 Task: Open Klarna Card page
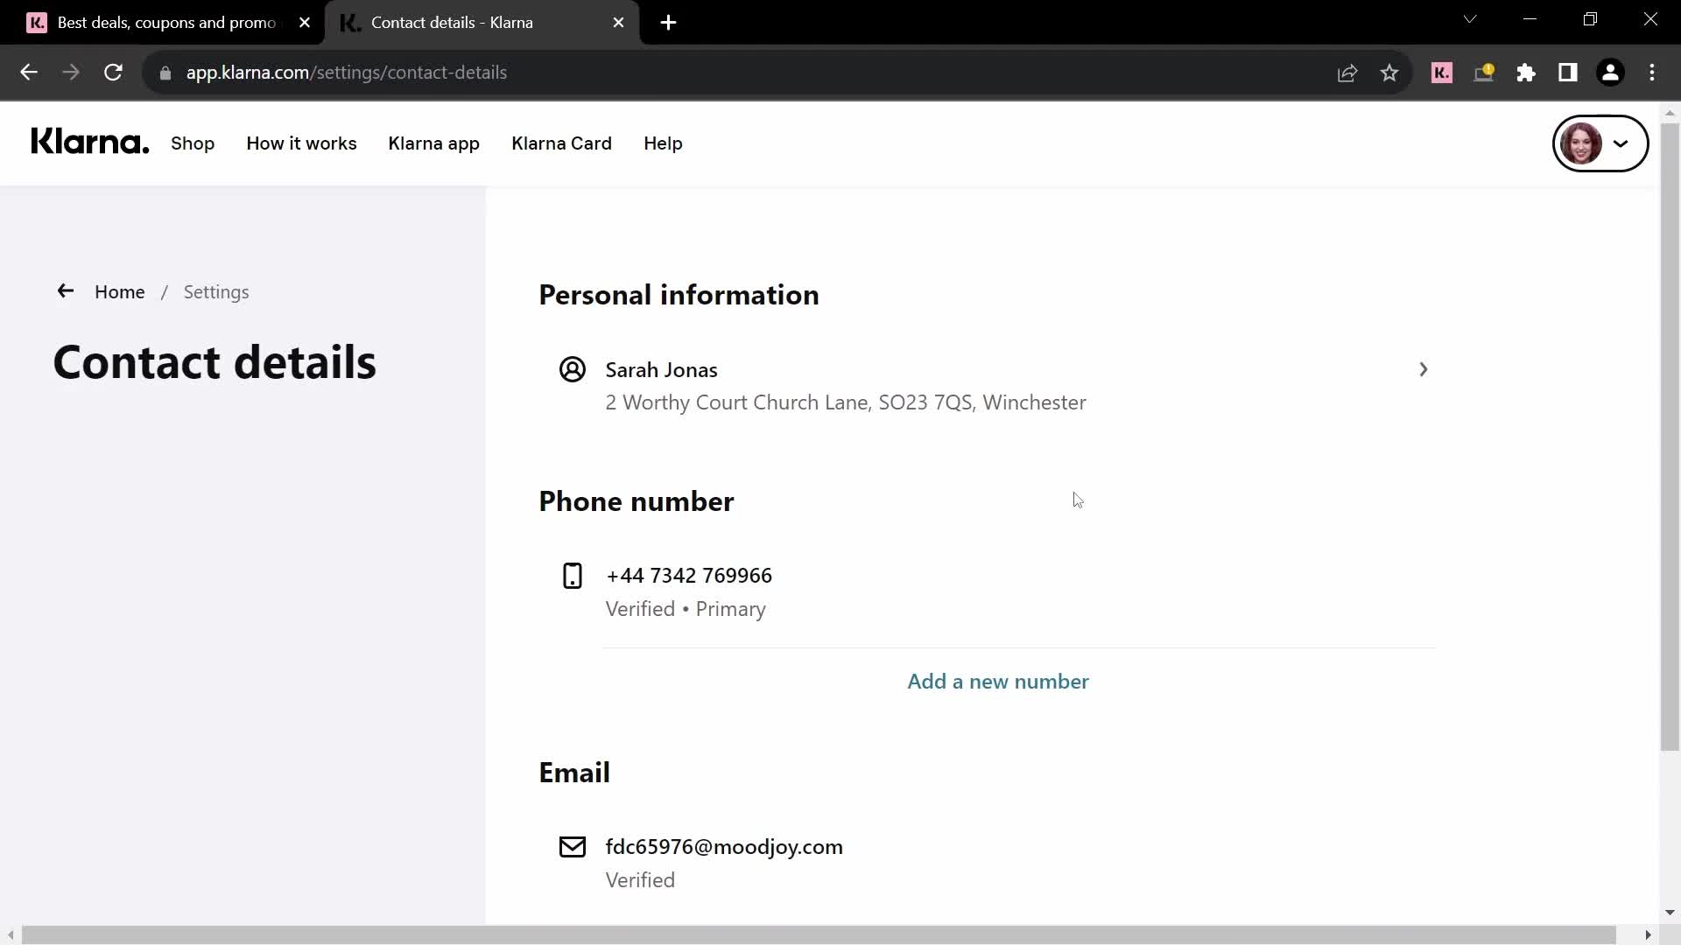coord(561,143)
